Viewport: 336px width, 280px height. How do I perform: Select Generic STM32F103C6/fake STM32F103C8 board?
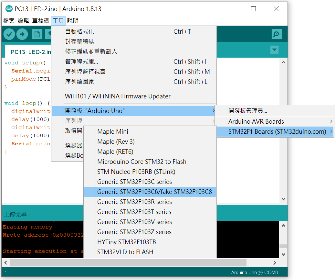coord(150,192)
